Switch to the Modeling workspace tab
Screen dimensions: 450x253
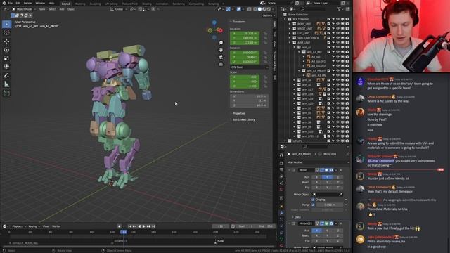(x=79, y=4)
